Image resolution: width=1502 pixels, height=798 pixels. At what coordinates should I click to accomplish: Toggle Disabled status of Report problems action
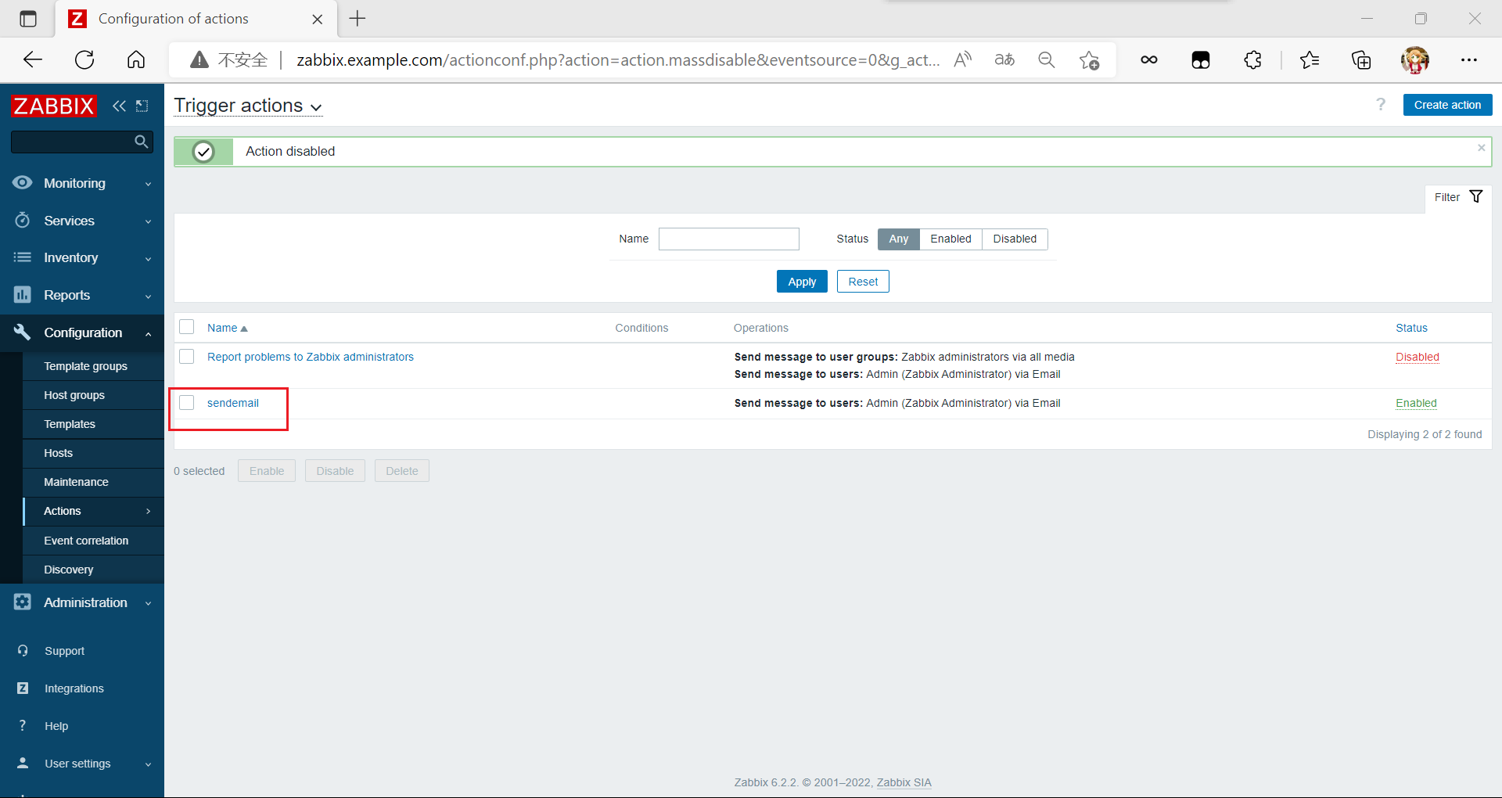[1418, 357]
